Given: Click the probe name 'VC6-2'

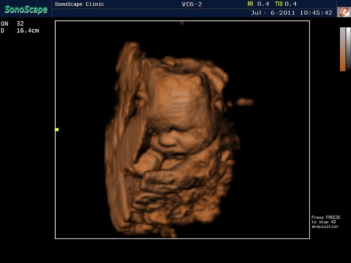Looking at the screenshot, I should pyautogui.click(x=192, y=4).
